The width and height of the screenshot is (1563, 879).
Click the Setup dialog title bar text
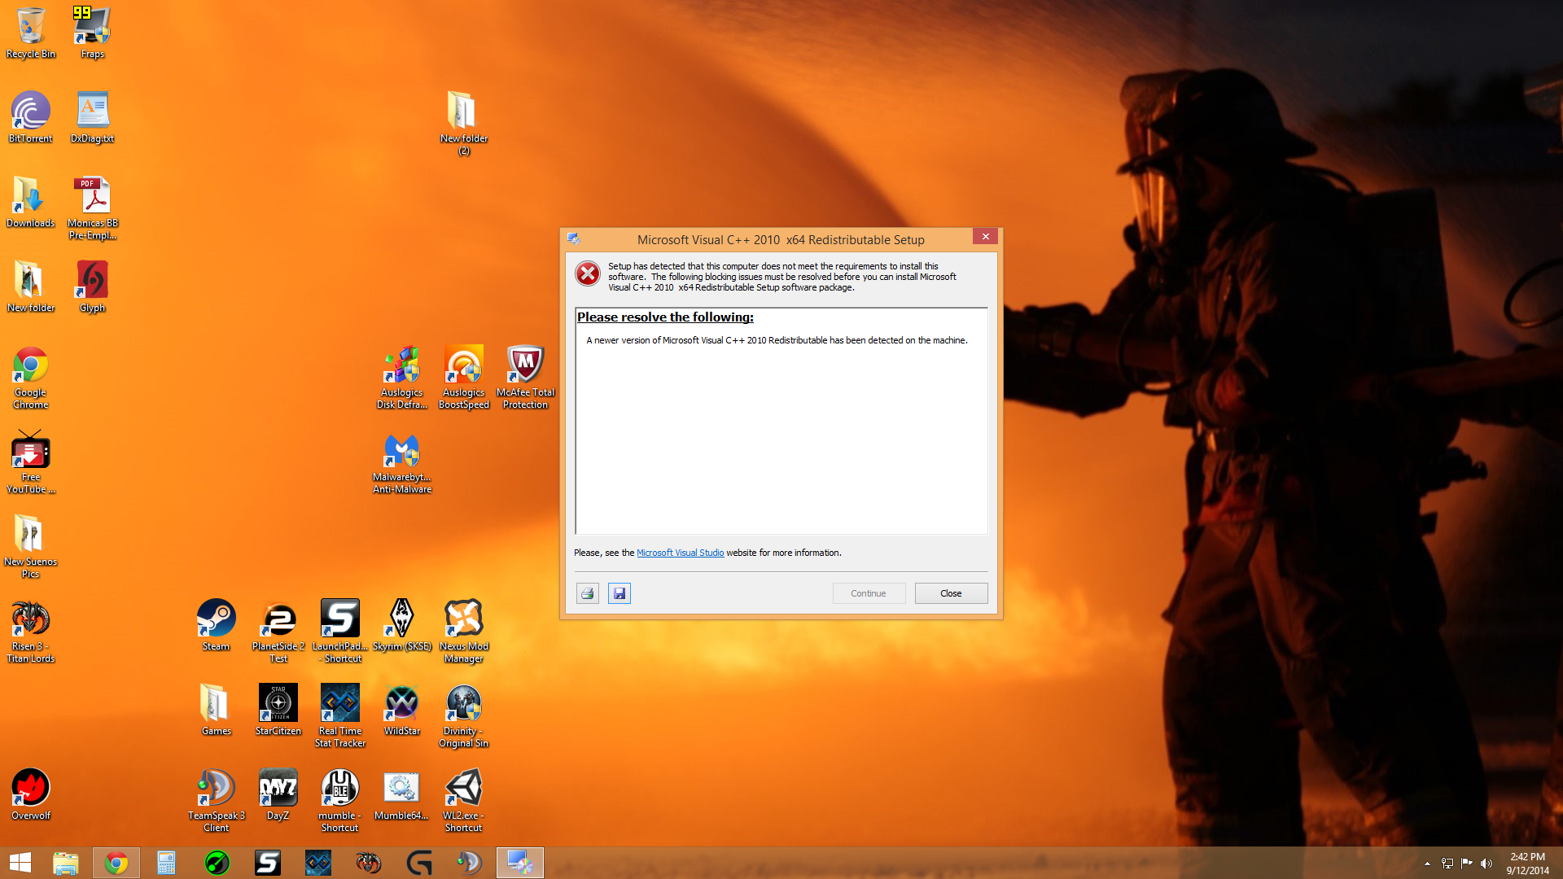tap(781, 240)
